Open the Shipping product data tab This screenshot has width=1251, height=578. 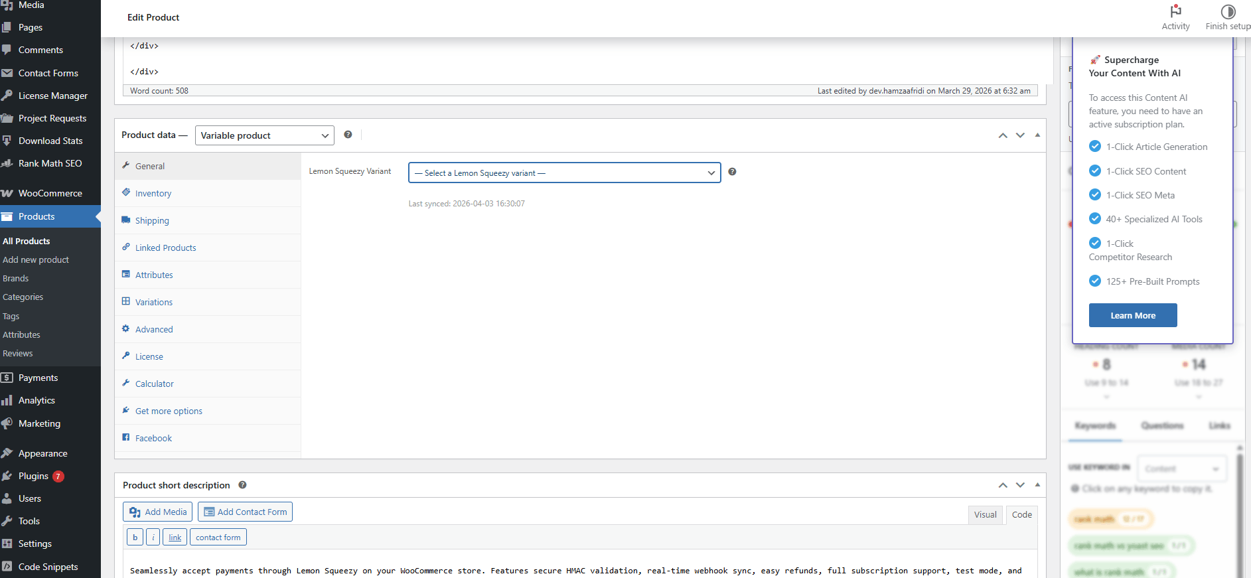click(x=208, y=220)
